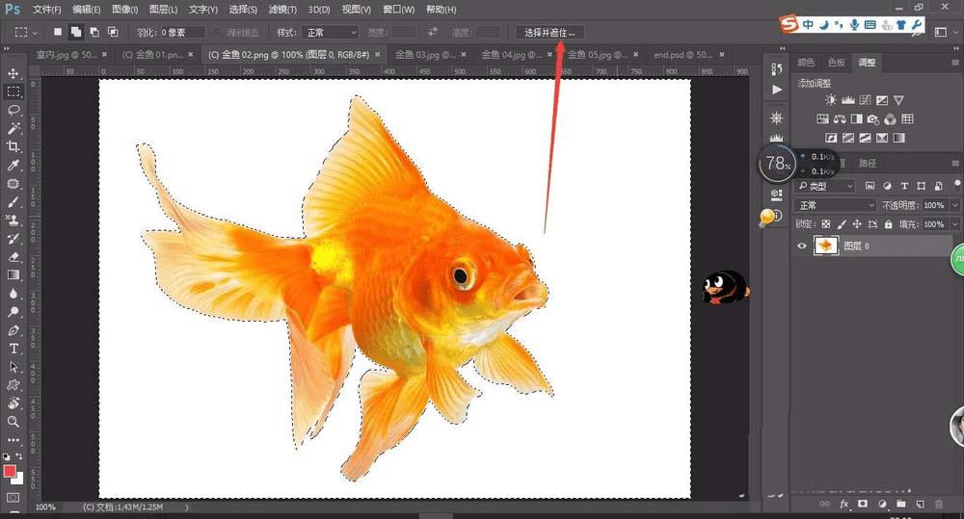Select the Rectangular Marquee tool in the toolbox
964x519 pixels.
[13, 92]
